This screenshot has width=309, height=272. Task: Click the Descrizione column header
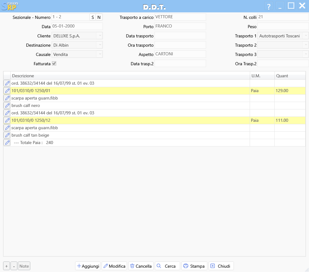point(130,76)
